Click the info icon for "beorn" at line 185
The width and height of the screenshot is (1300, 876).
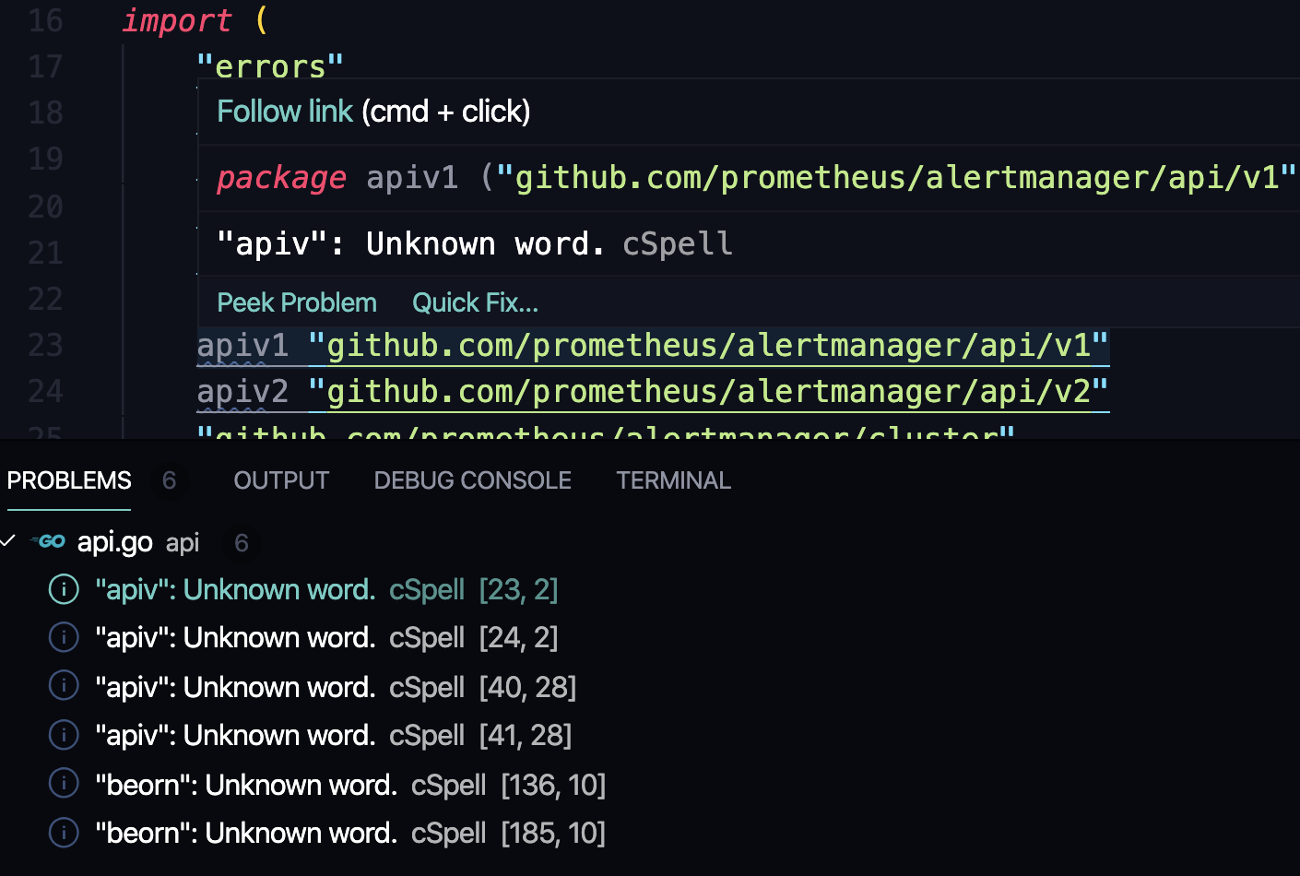[63, 832]
